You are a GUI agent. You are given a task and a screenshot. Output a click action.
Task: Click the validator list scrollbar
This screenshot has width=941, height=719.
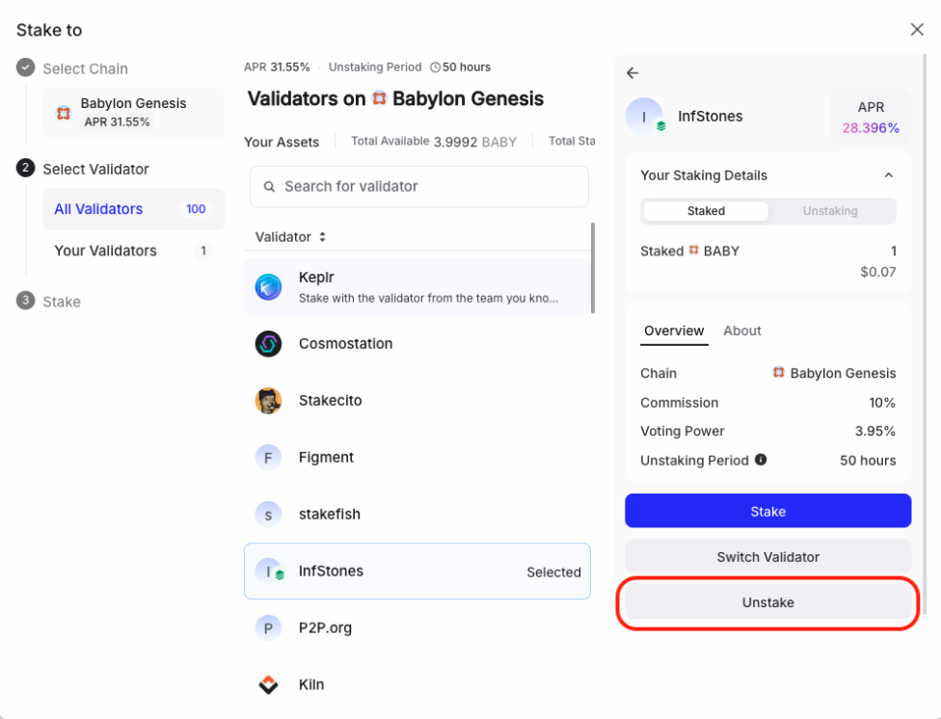[593, 268]
